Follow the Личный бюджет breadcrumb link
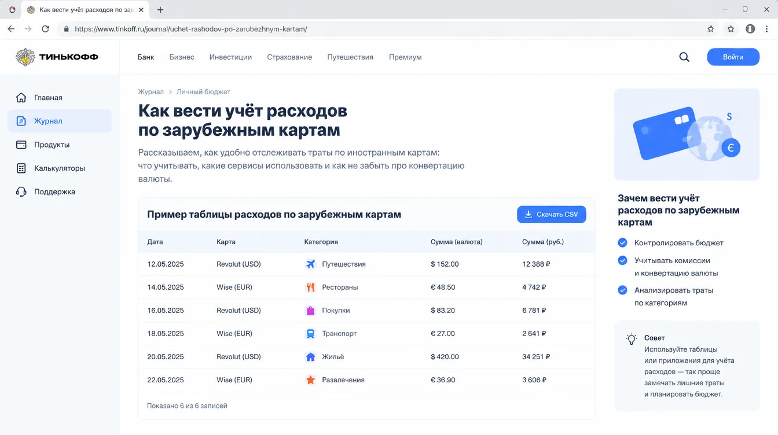Image resolution: width=778 pixels, height=435 pixels. (203, 92)
